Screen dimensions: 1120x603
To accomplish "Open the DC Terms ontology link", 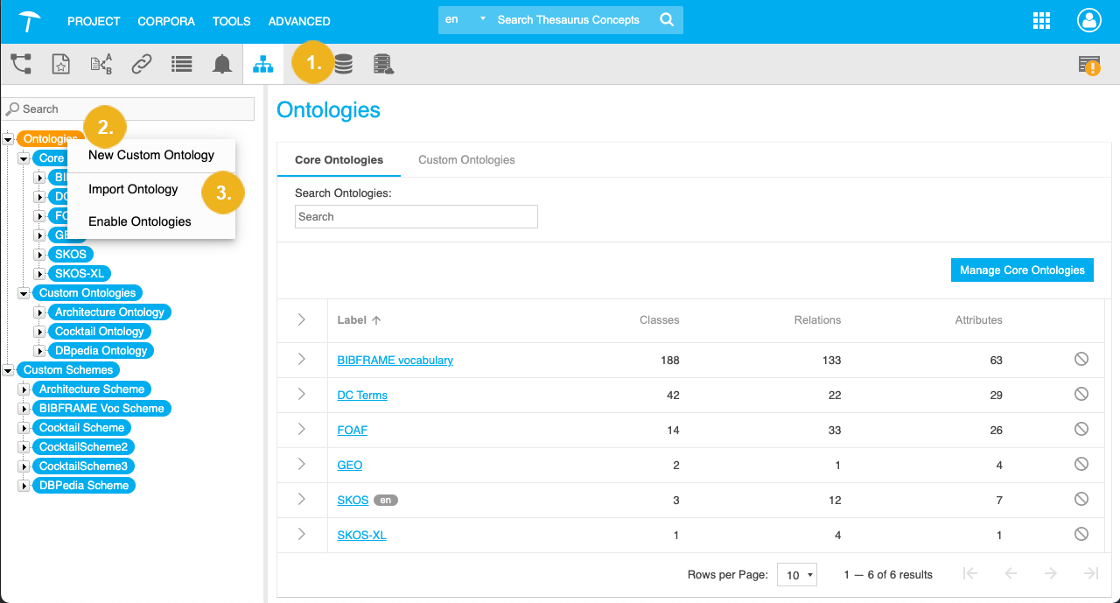I will pos(361,395).
